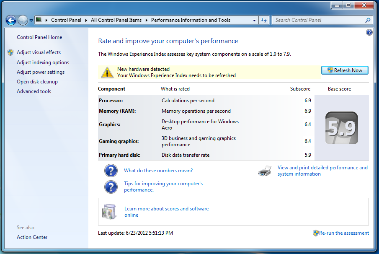This screenshot has height=254, width=379.
Task: Select the Graphics: row label
Action: pyautogui.click(x=109, y=124)
